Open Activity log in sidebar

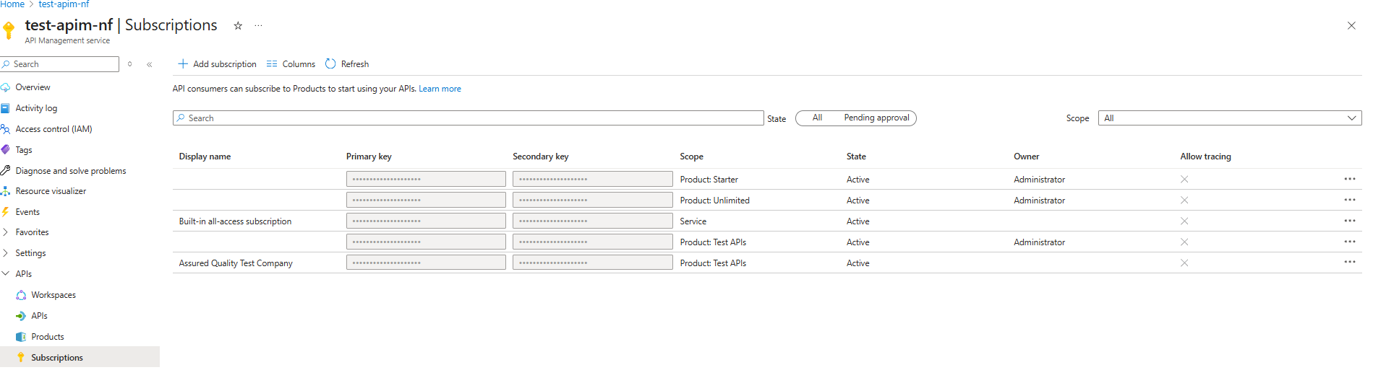point(36,108)
